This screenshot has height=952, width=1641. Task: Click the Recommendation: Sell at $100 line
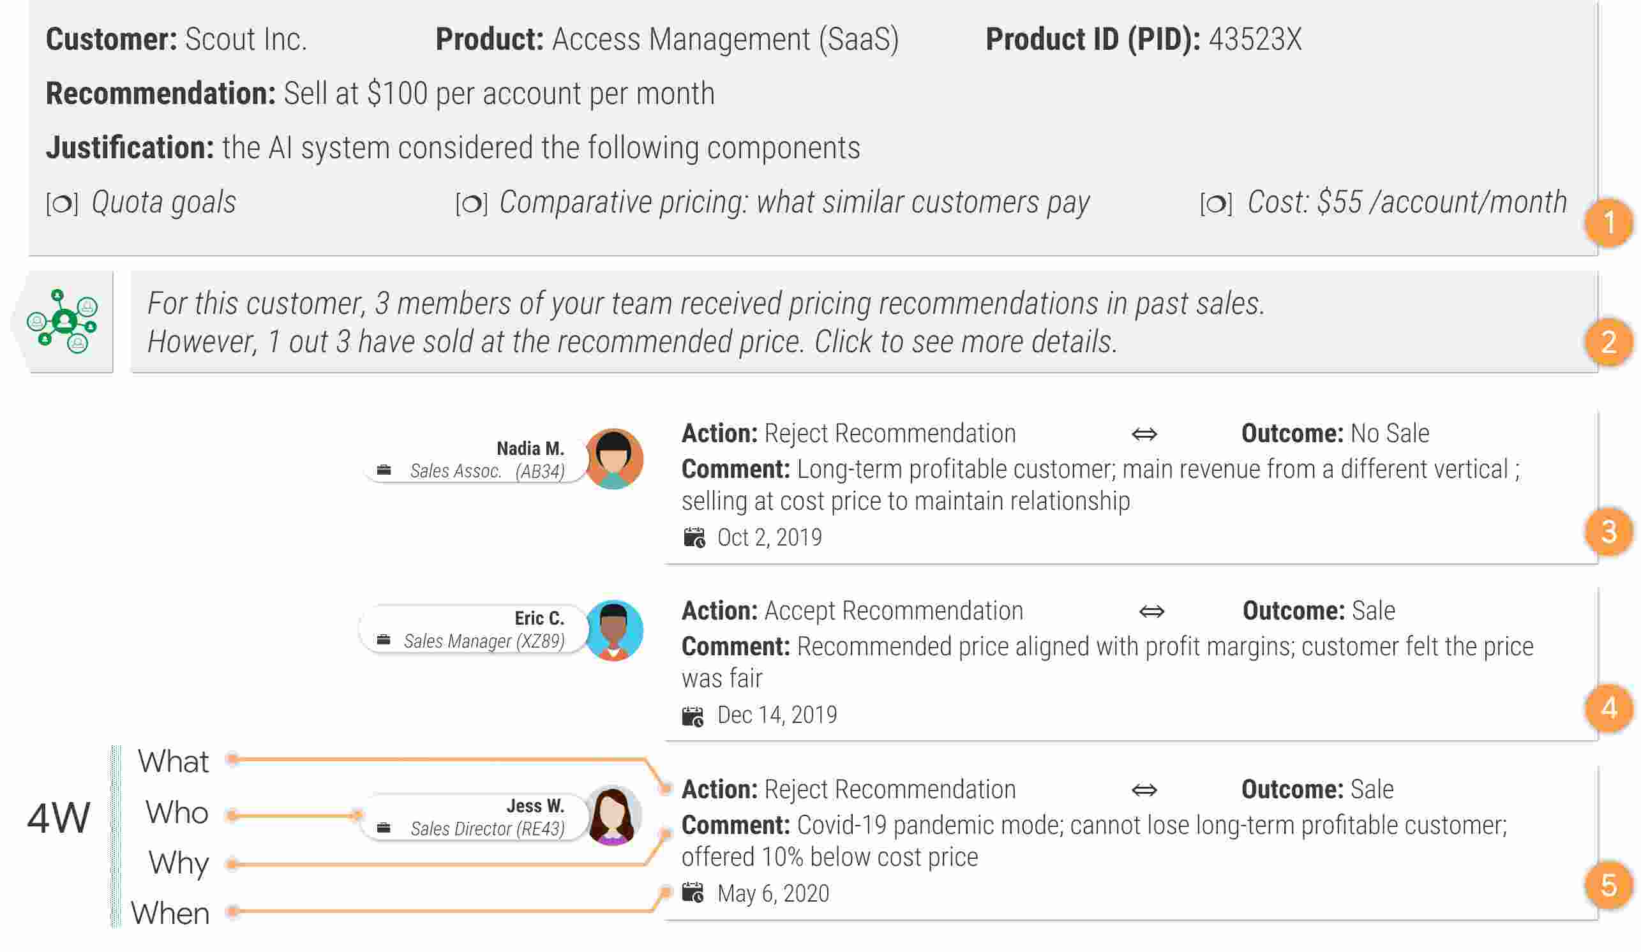[x=380, y=94]
